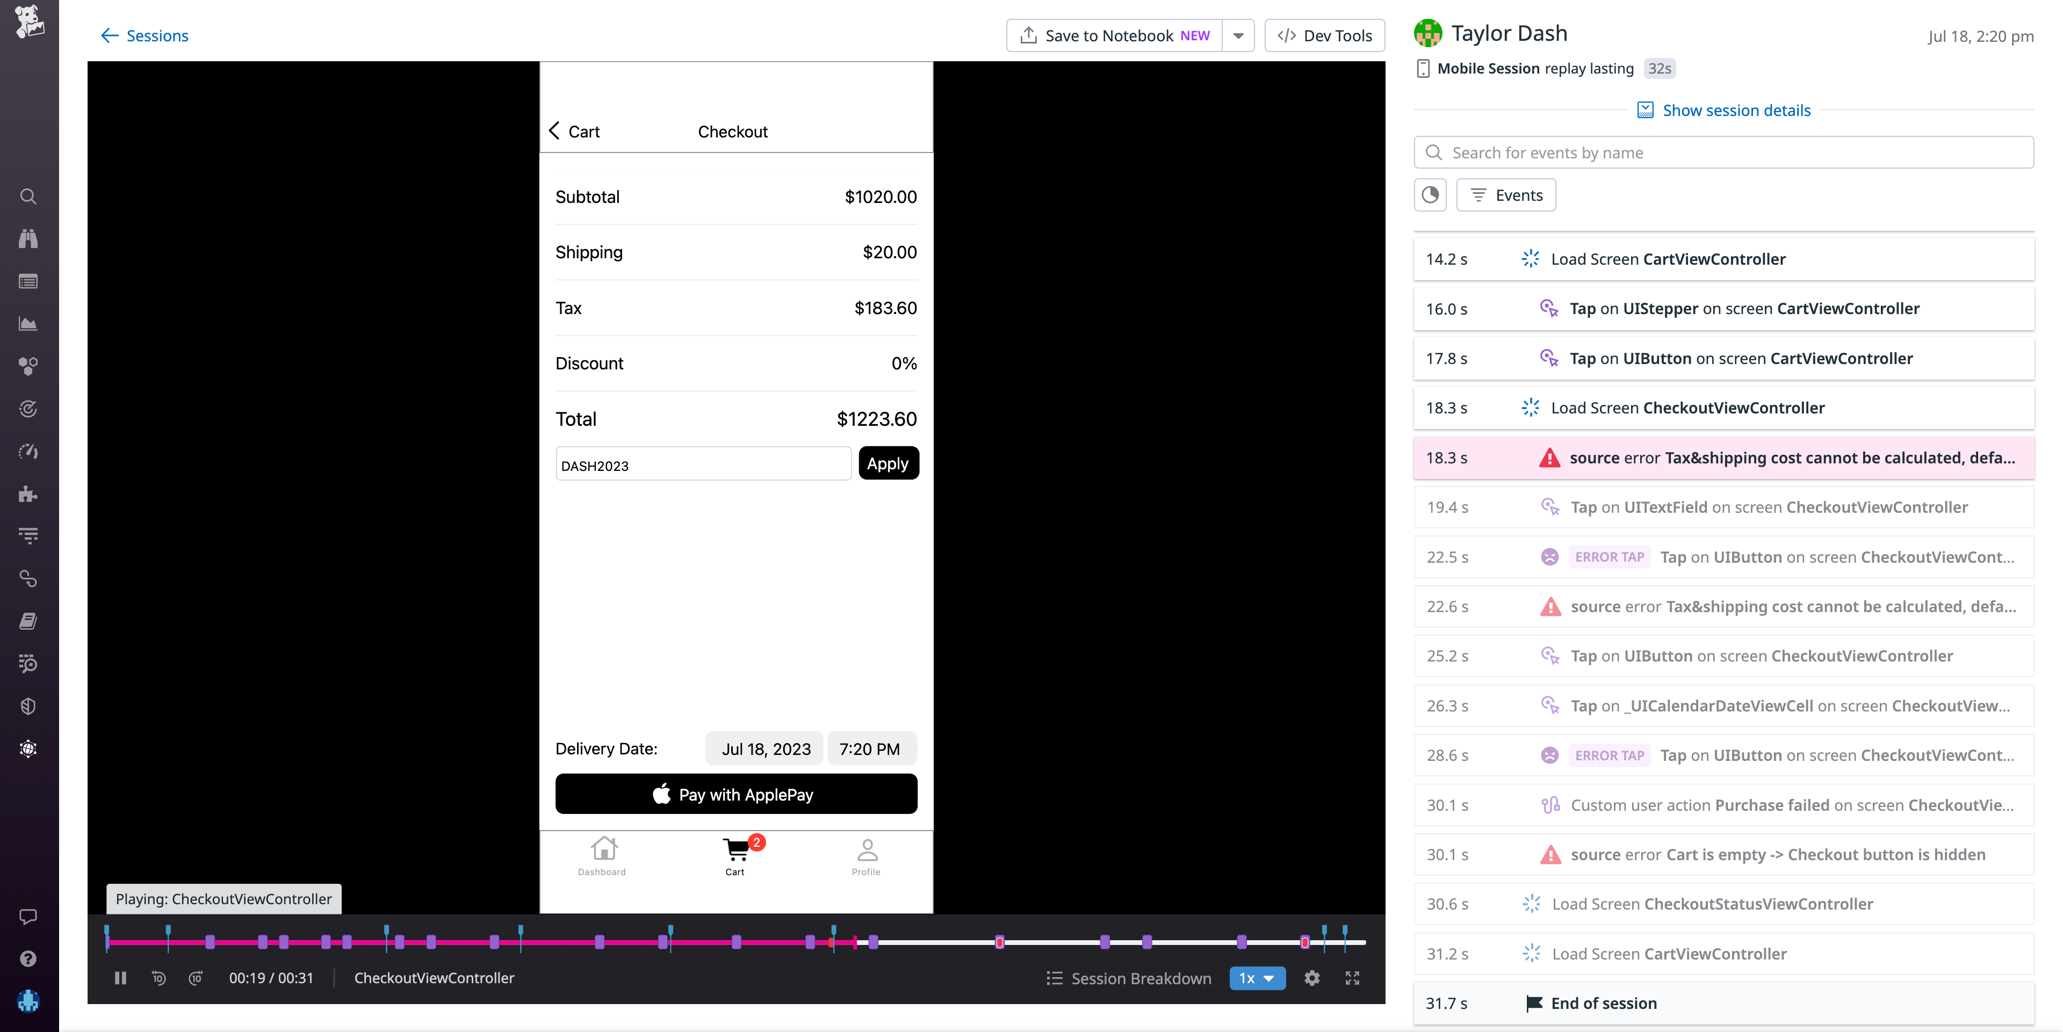Open the Watchdog binoculars icon in the sidebar

(x=28, y=238)
